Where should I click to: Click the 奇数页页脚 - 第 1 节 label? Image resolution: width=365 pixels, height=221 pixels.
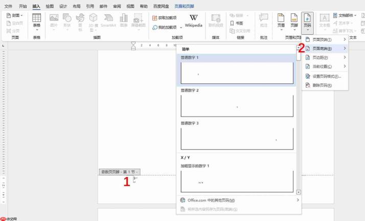coord(120,172)
